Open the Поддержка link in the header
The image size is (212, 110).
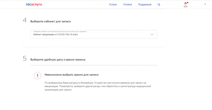[145, 4]
